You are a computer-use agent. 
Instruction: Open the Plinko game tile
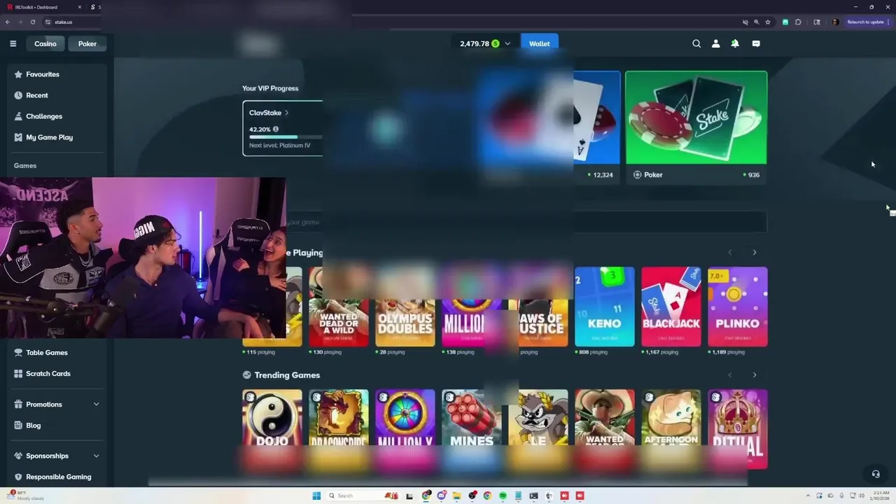point(737,307)
